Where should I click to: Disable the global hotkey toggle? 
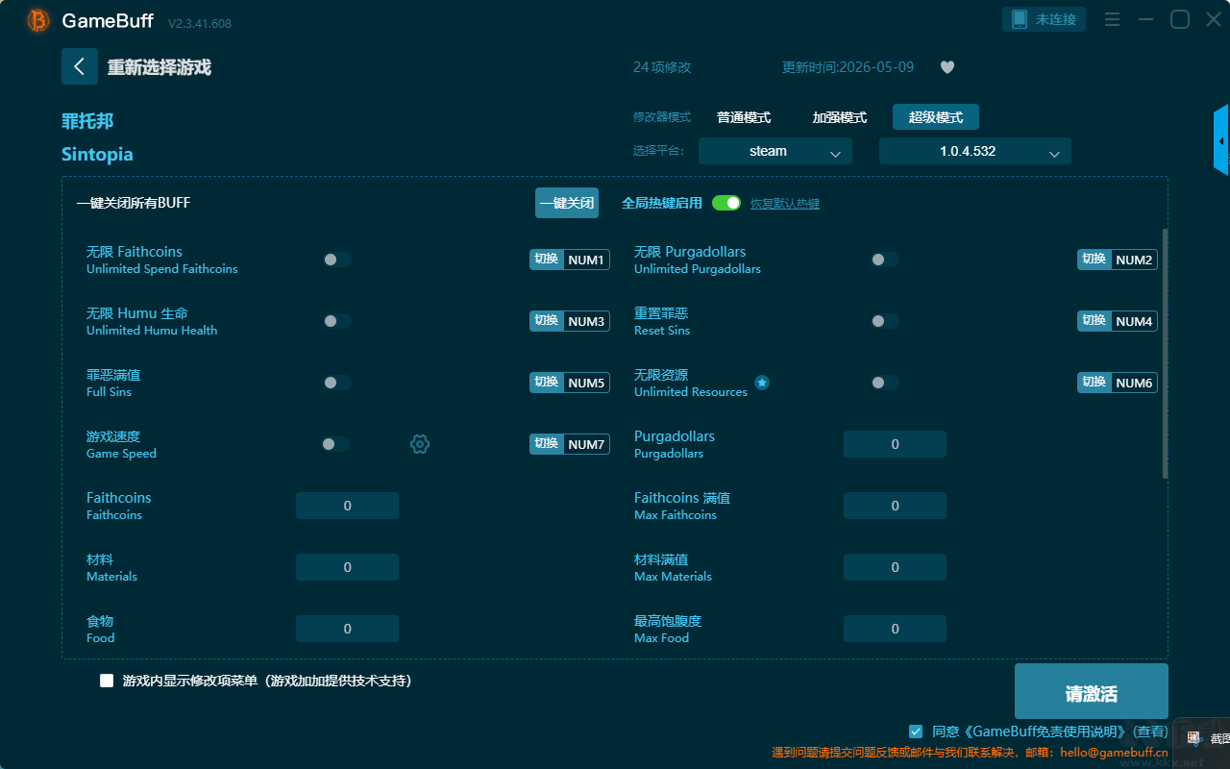[726, 203]
